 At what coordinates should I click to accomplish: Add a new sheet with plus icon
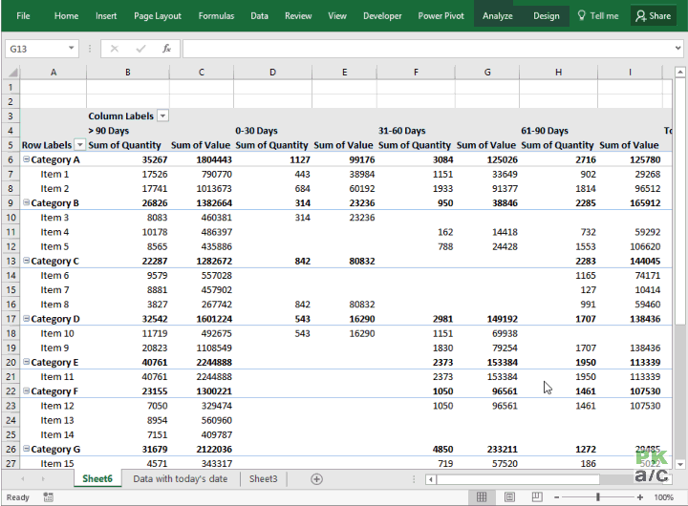[x=316, y=479]
